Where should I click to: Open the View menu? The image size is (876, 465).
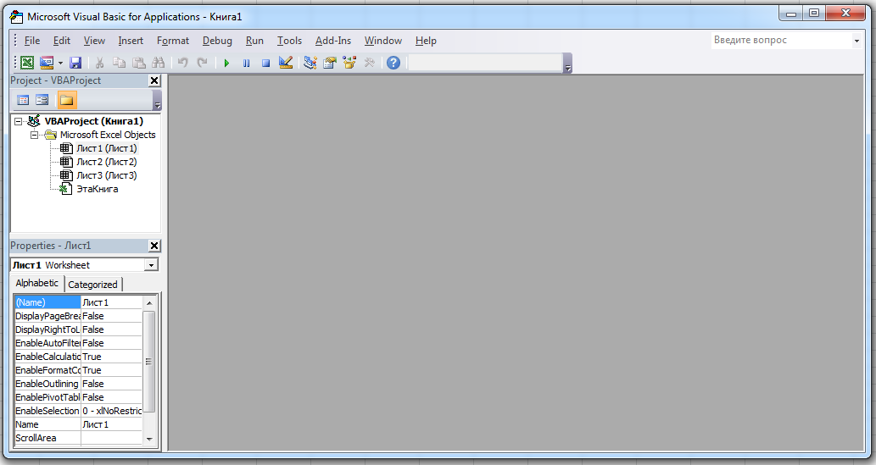click(94, 40)
